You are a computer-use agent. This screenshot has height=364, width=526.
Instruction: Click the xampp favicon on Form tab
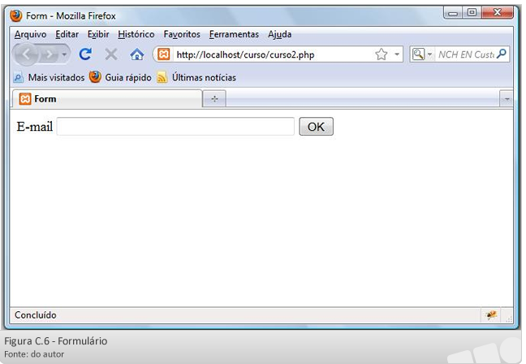click(x=25, y=99)
